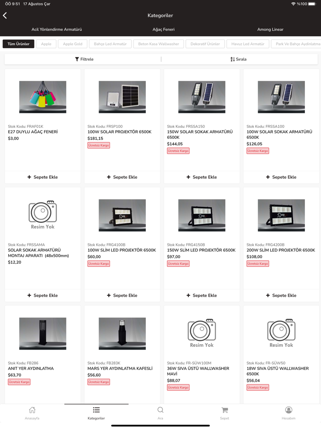Switch to Ağaç Feneri category tab

coord(163,29)
